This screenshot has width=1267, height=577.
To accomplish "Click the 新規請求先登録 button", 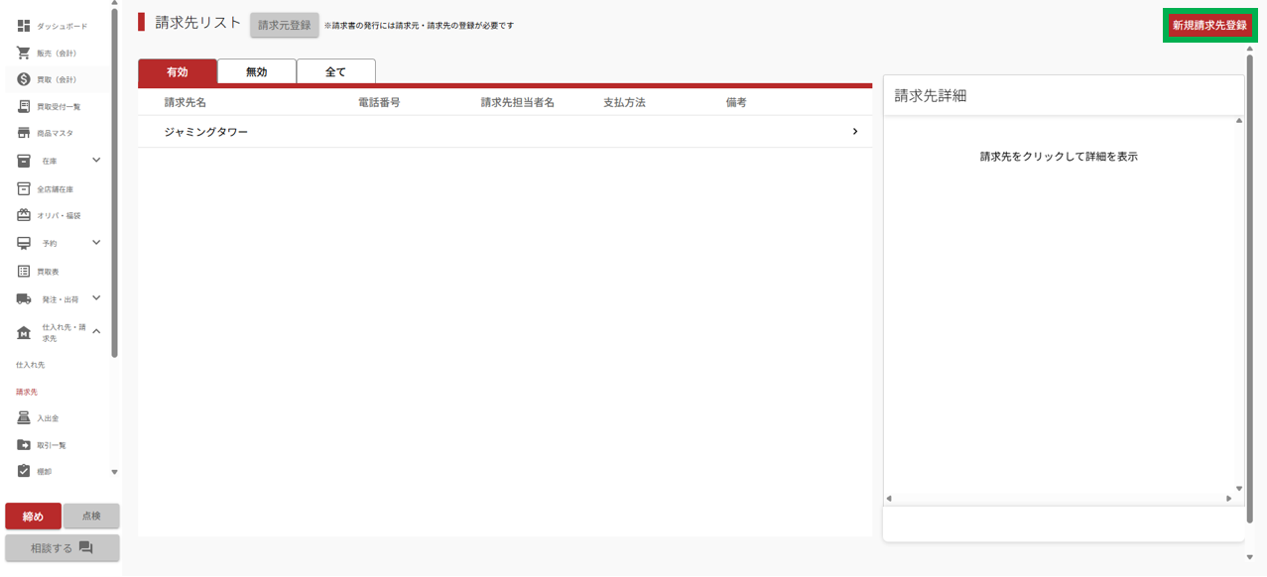I will click(1209, 26).
